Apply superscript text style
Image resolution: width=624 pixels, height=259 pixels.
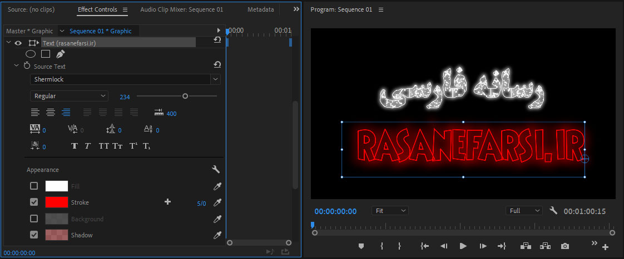pyautogui.click(x=133, y=146)
